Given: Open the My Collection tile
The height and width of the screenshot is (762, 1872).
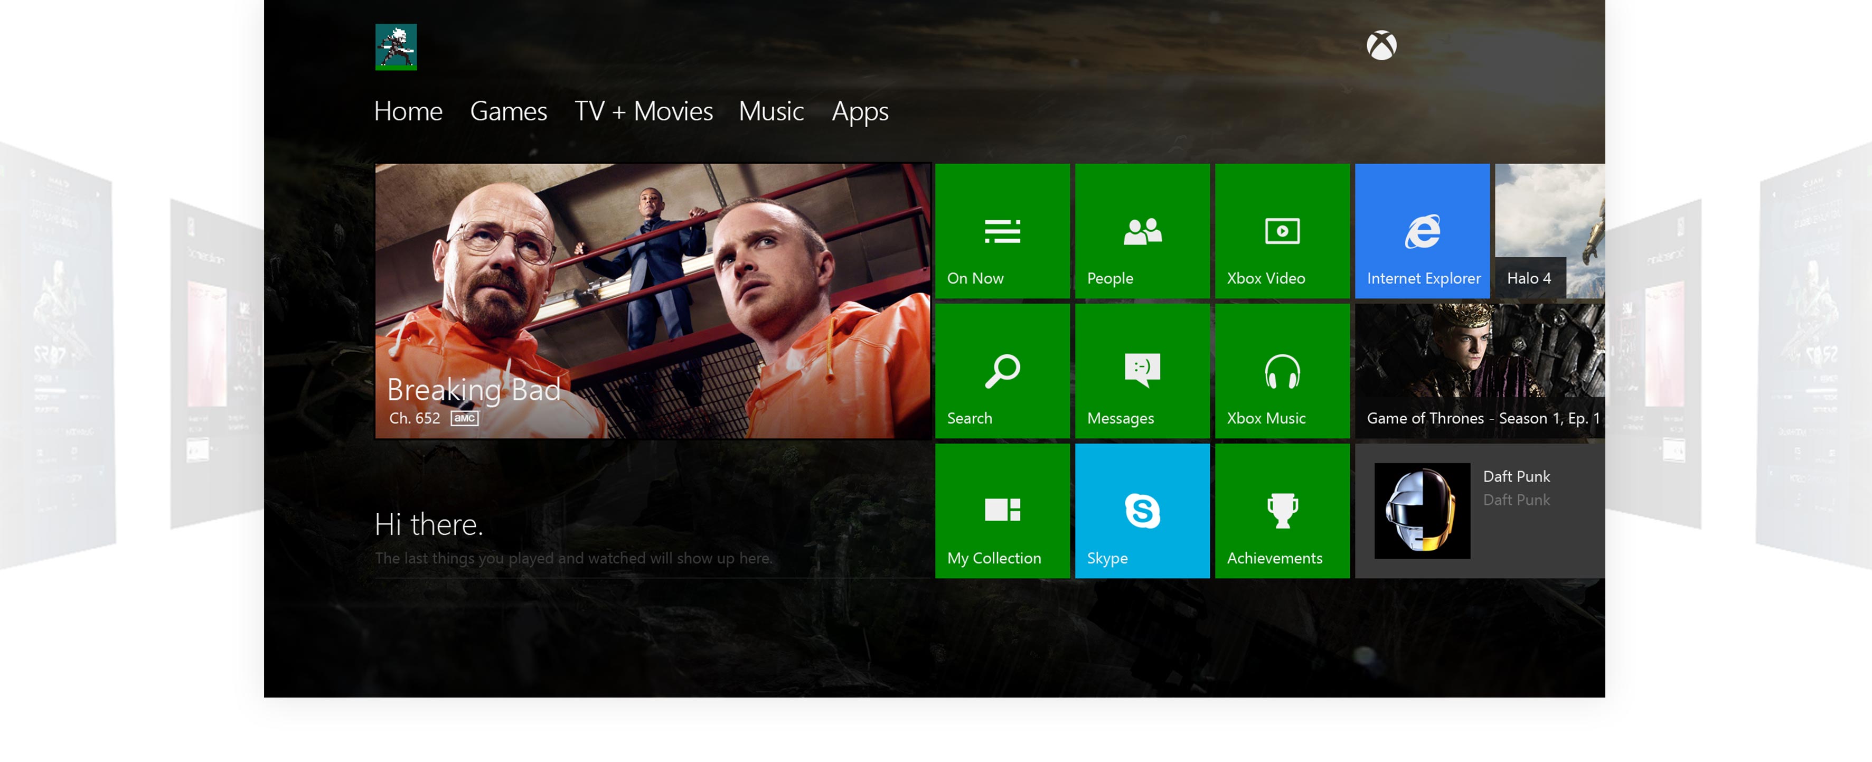Looking at the screenshot, I should (x=1001, y=511).
